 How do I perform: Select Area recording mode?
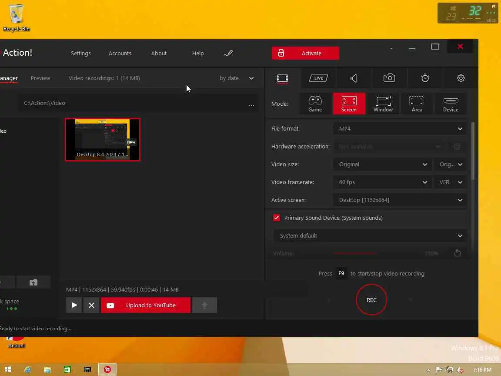coord(417,104)
